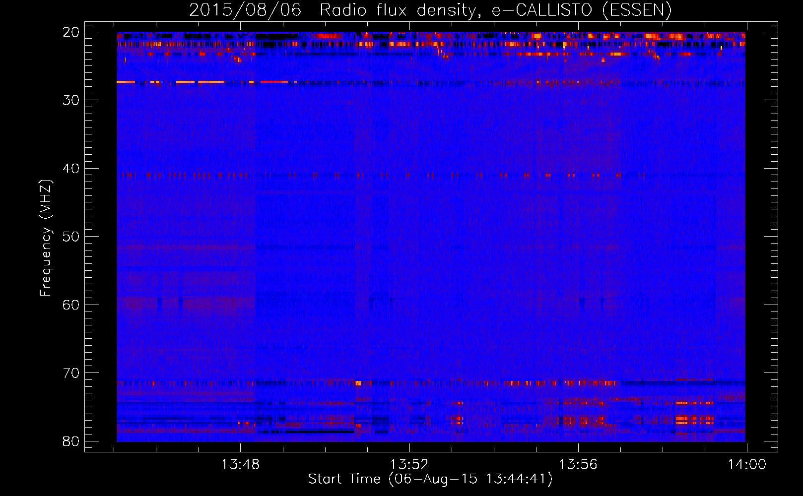
Task: Click the 'e-CALLISTO (ESSEN)' station label
Action: pos(582,10)
